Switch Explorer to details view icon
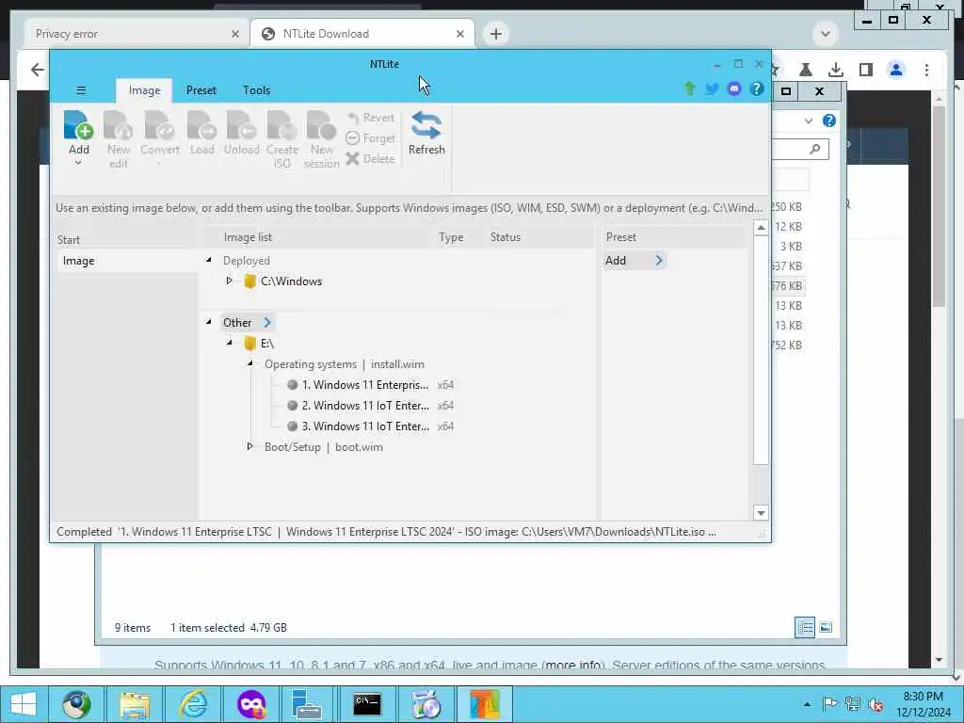Screen dimensions: 964x723 coord(804,627)
